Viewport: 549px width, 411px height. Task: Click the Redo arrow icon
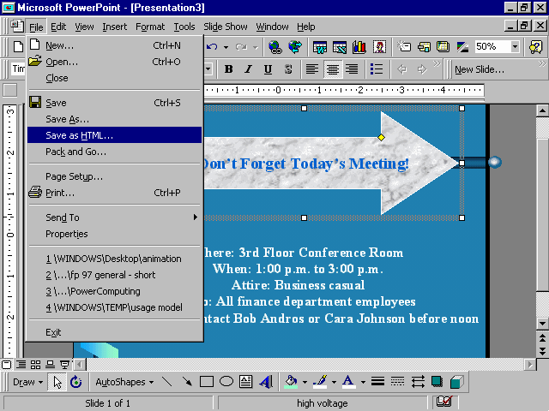click(x=241, y=47)
